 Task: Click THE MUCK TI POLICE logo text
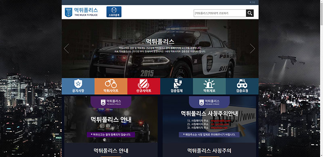86,15
